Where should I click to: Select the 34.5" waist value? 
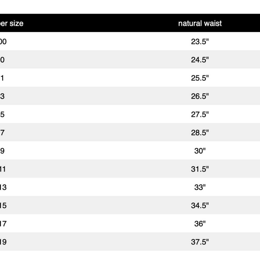click(200, 206)
